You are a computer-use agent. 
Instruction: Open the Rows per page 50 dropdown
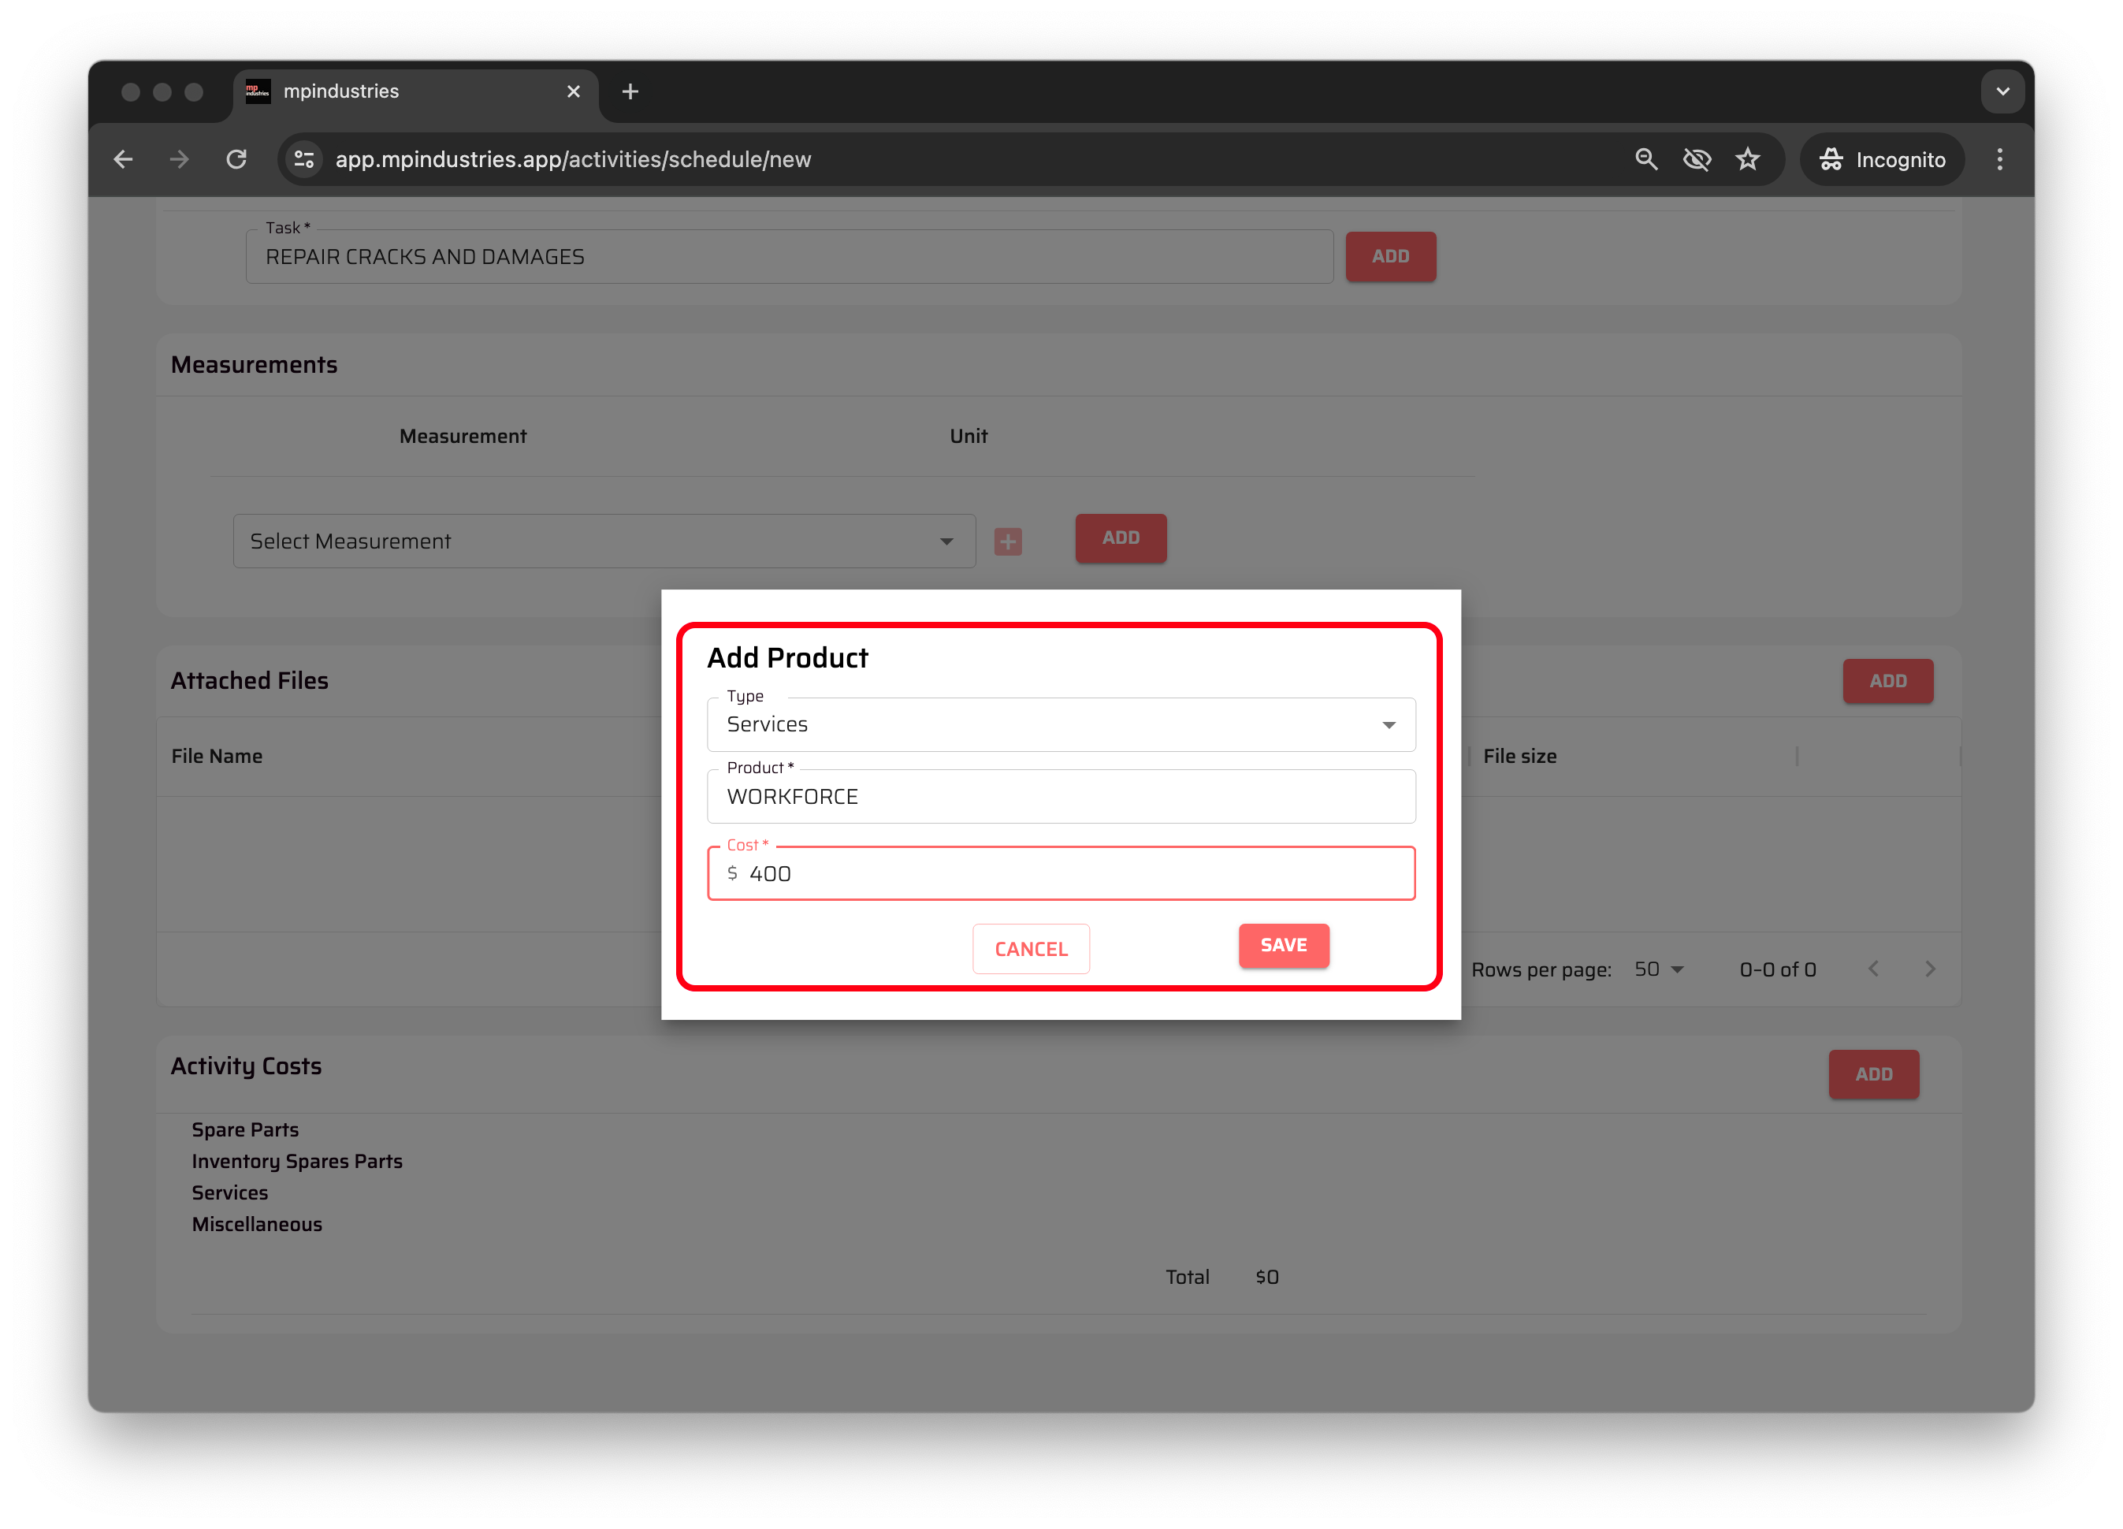[x=1659, y=969]
